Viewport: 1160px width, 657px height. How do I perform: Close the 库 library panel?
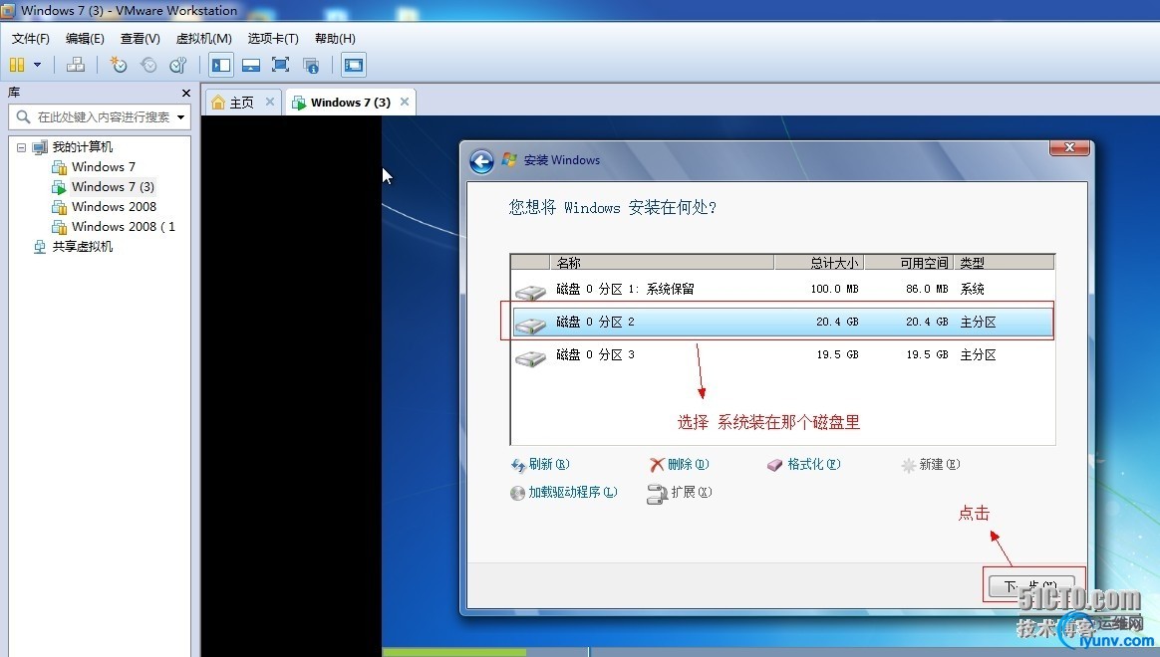click(186, 94)
